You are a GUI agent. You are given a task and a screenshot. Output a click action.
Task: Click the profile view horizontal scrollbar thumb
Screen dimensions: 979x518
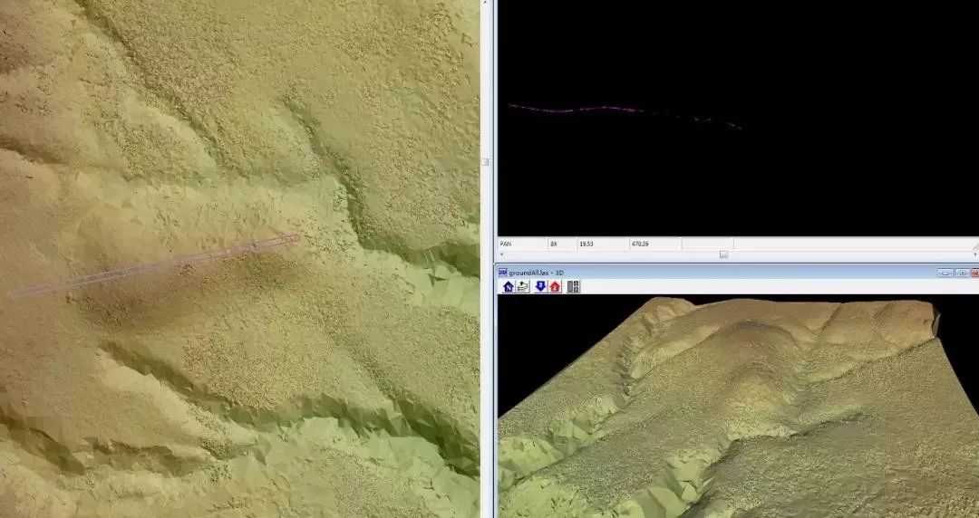tap(723, 254)
